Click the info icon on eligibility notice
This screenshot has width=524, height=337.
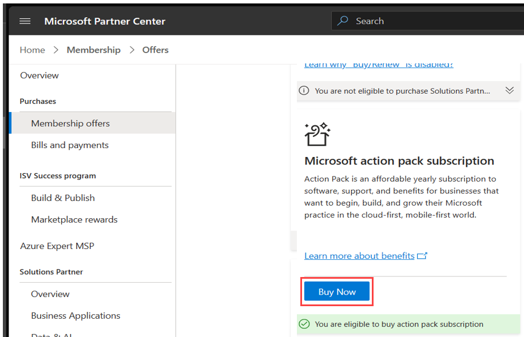tap(304, 90)
